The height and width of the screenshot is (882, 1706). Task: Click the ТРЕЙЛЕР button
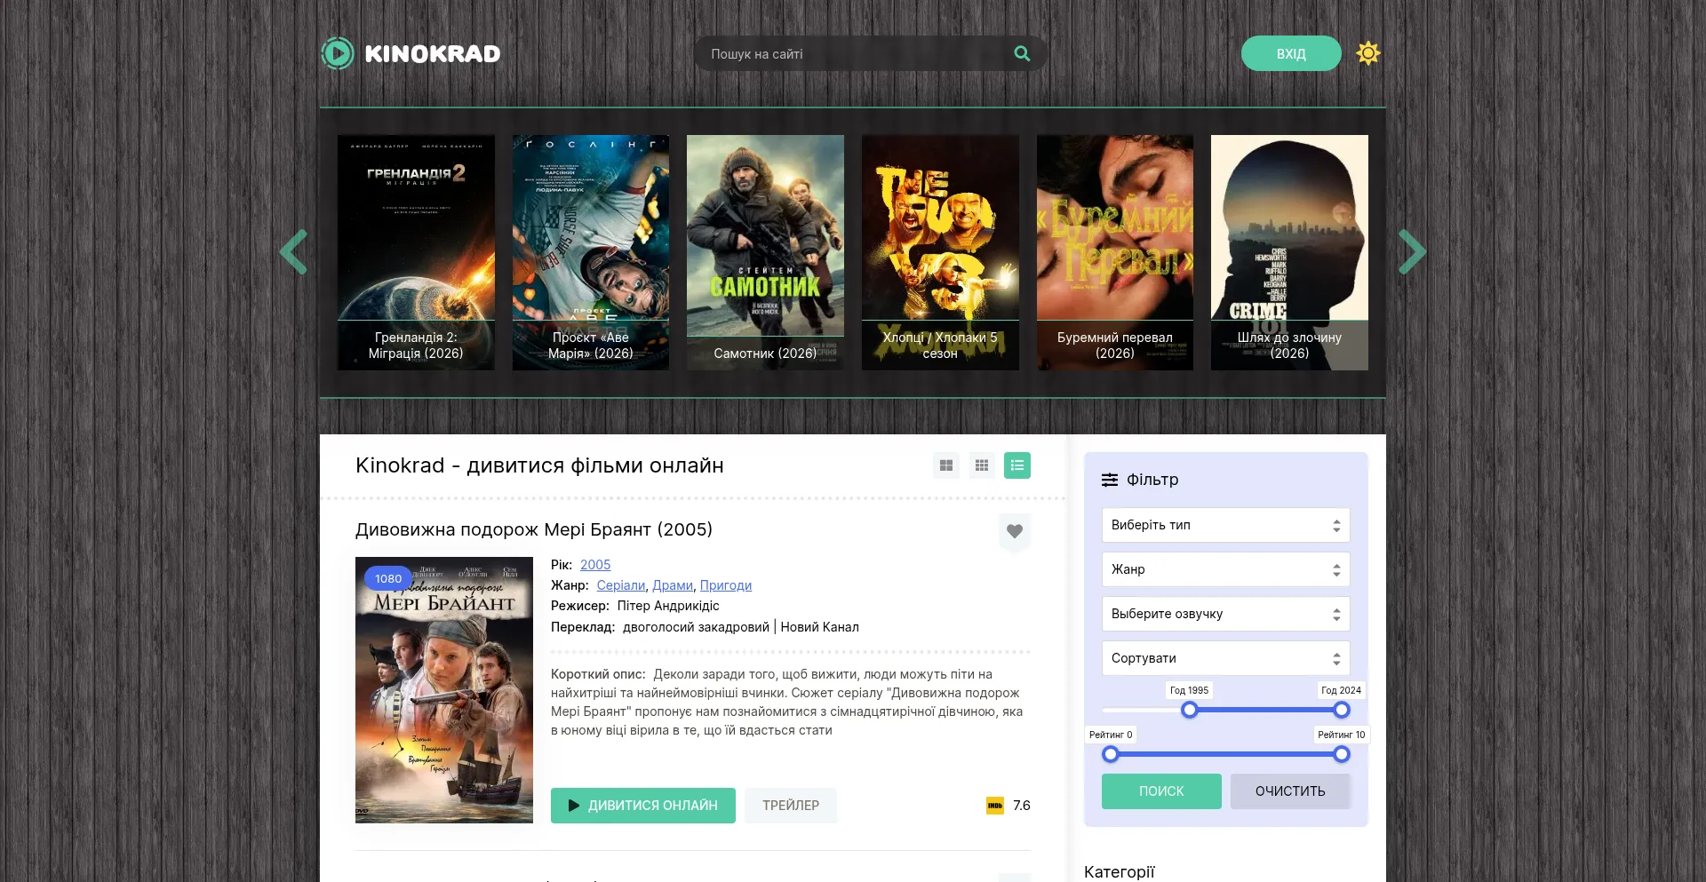(x=791, y=806)
